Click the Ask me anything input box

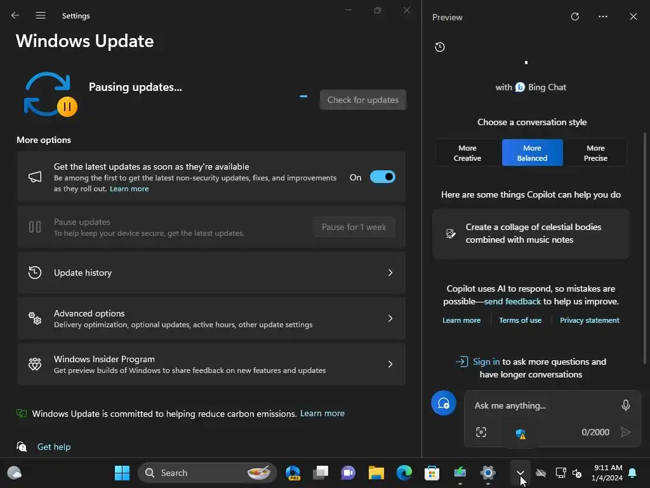pyautogui.click(x=543, y=405)
